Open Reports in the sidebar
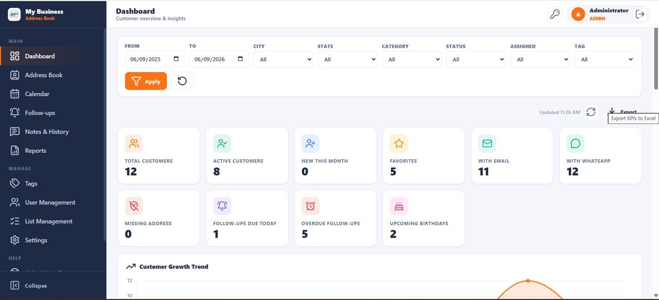This screenshot has width=659, height=300. [52, 151]
